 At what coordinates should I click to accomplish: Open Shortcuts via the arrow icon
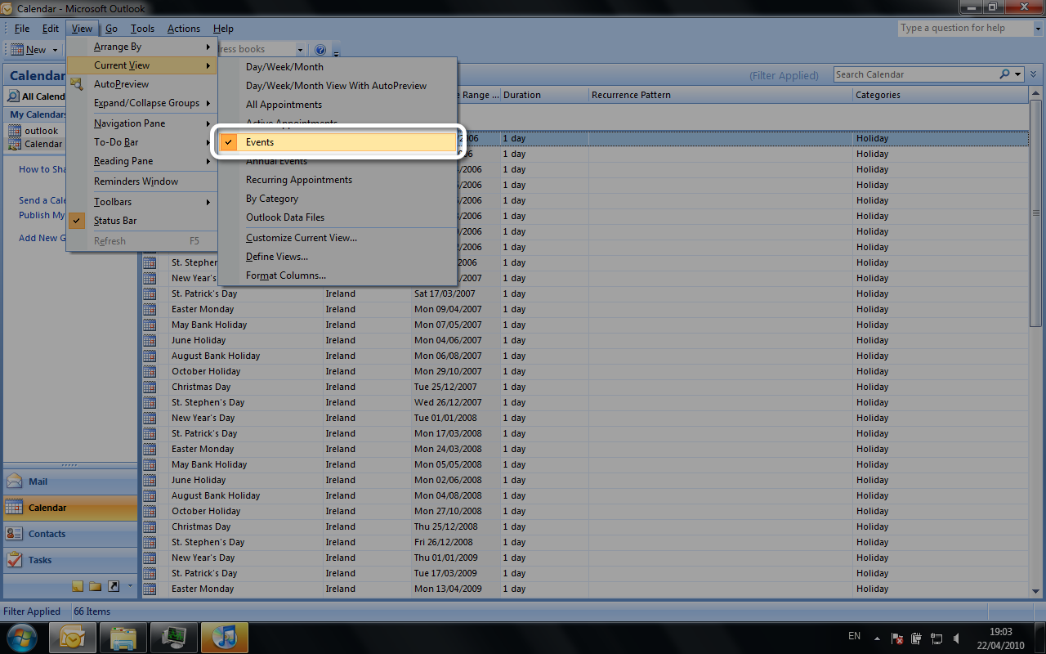(114, 586)
